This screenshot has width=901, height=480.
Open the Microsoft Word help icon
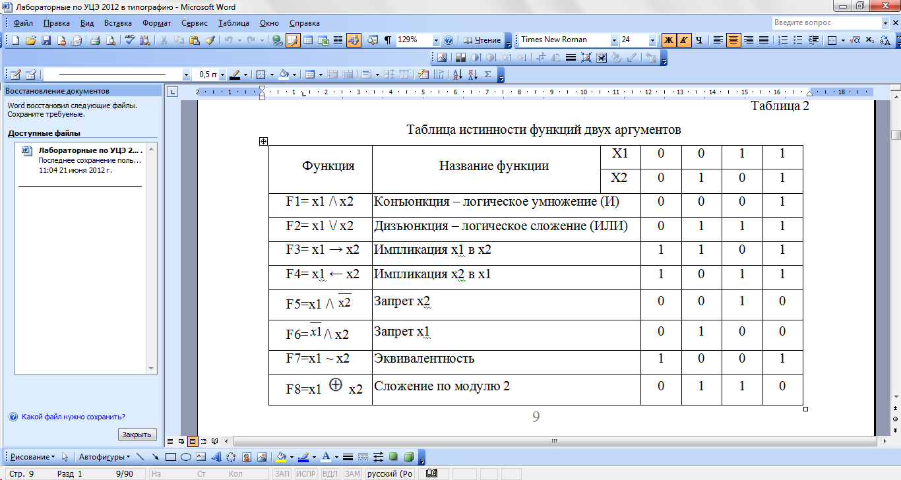(449, 40)
